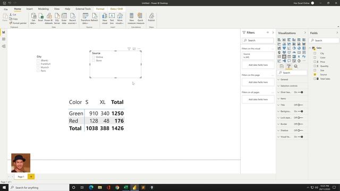The image size is (340, 191).
Task: Open the Get data menu in ribbon
Action: [x=33, y=19]
